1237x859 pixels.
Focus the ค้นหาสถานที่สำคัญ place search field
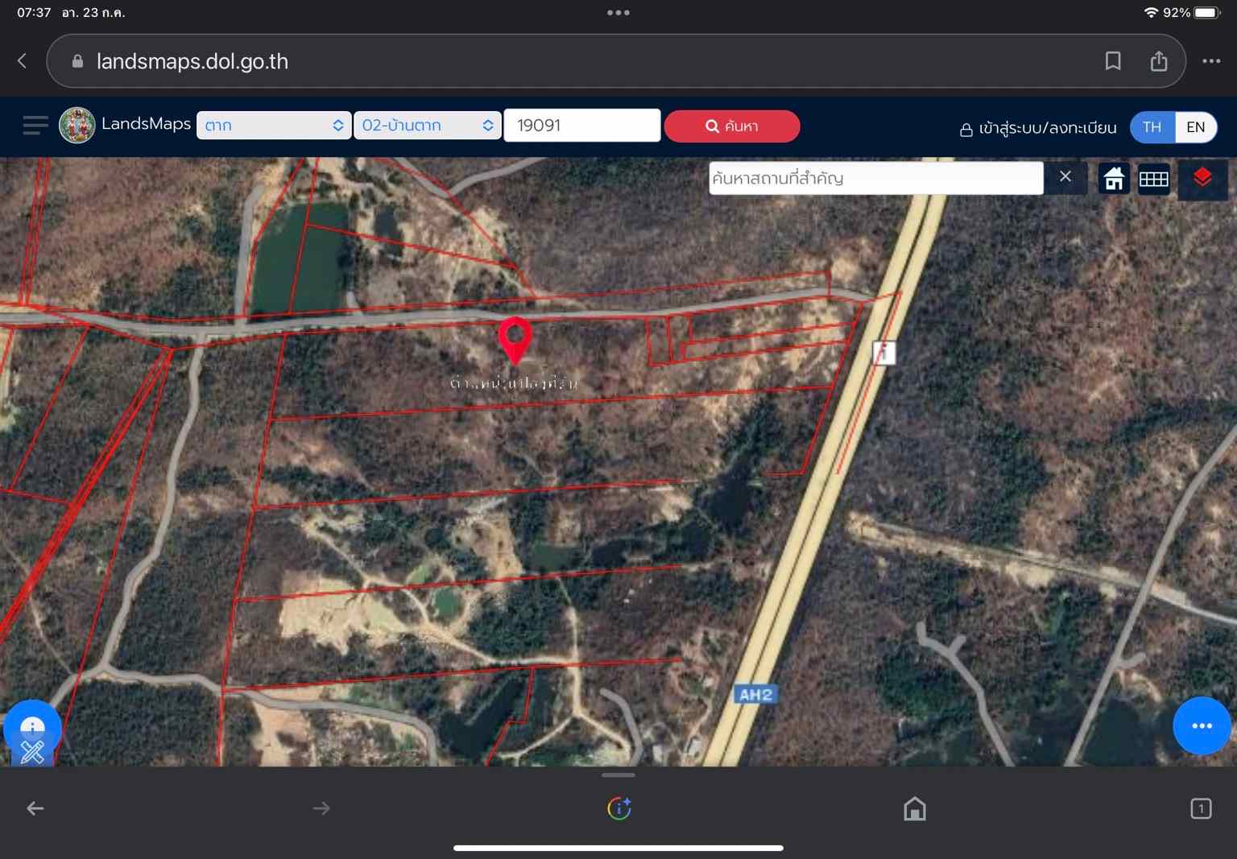coord(876,178)
